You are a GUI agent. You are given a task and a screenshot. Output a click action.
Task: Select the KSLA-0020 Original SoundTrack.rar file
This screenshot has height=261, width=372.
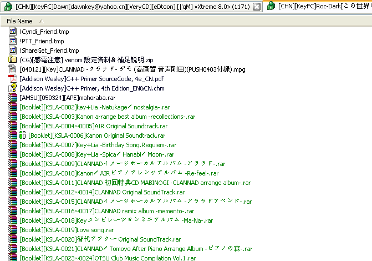click(x=100, y=239)
